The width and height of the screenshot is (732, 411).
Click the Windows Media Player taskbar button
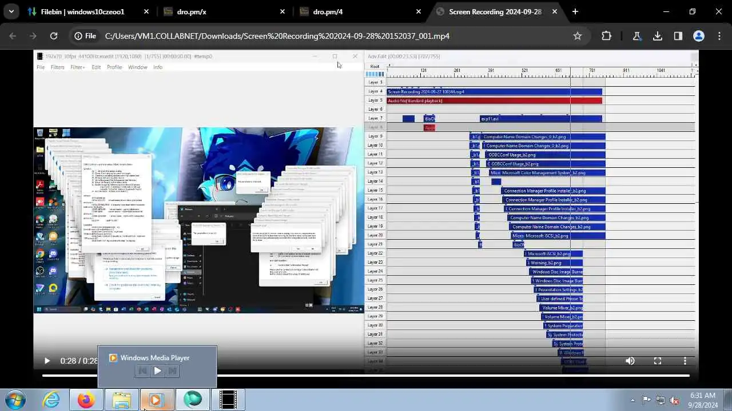[157, 400]
